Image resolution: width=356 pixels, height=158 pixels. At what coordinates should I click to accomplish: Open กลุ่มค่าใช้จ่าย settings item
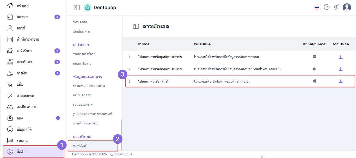click(x=82, y=64)
